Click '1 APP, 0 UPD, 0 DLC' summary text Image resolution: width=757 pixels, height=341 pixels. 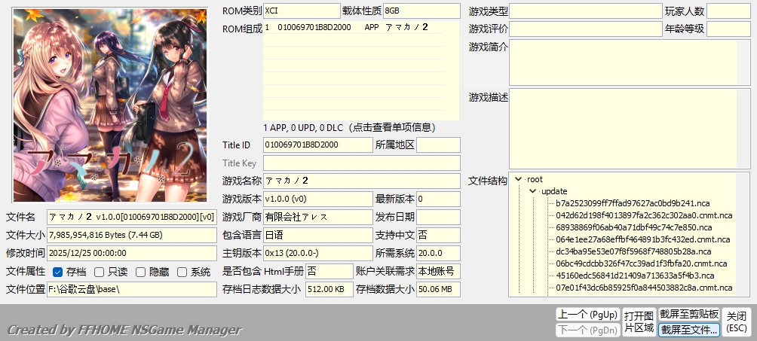pos(350,128)
